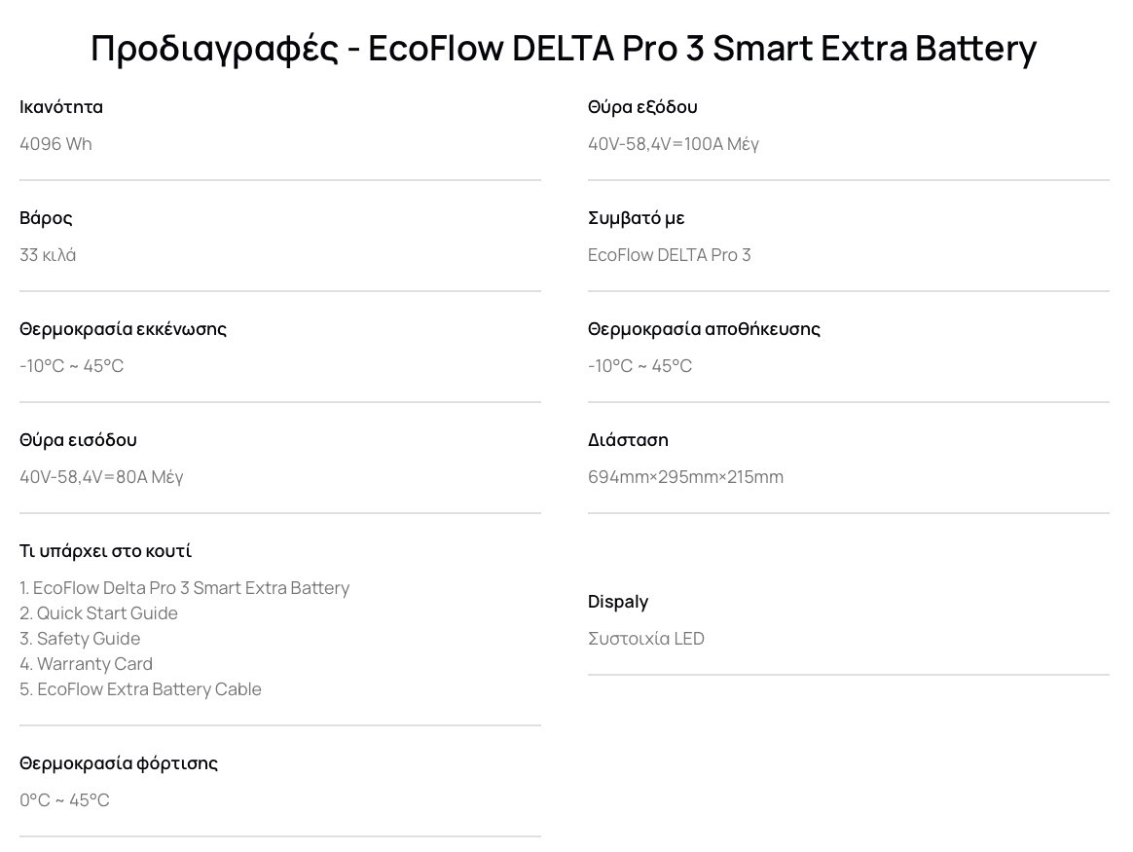The width and height of the screenshot is (1133, 852).
Task: Click the Τι υπάρχει στο κουτί label
Action: coord(105,551)
